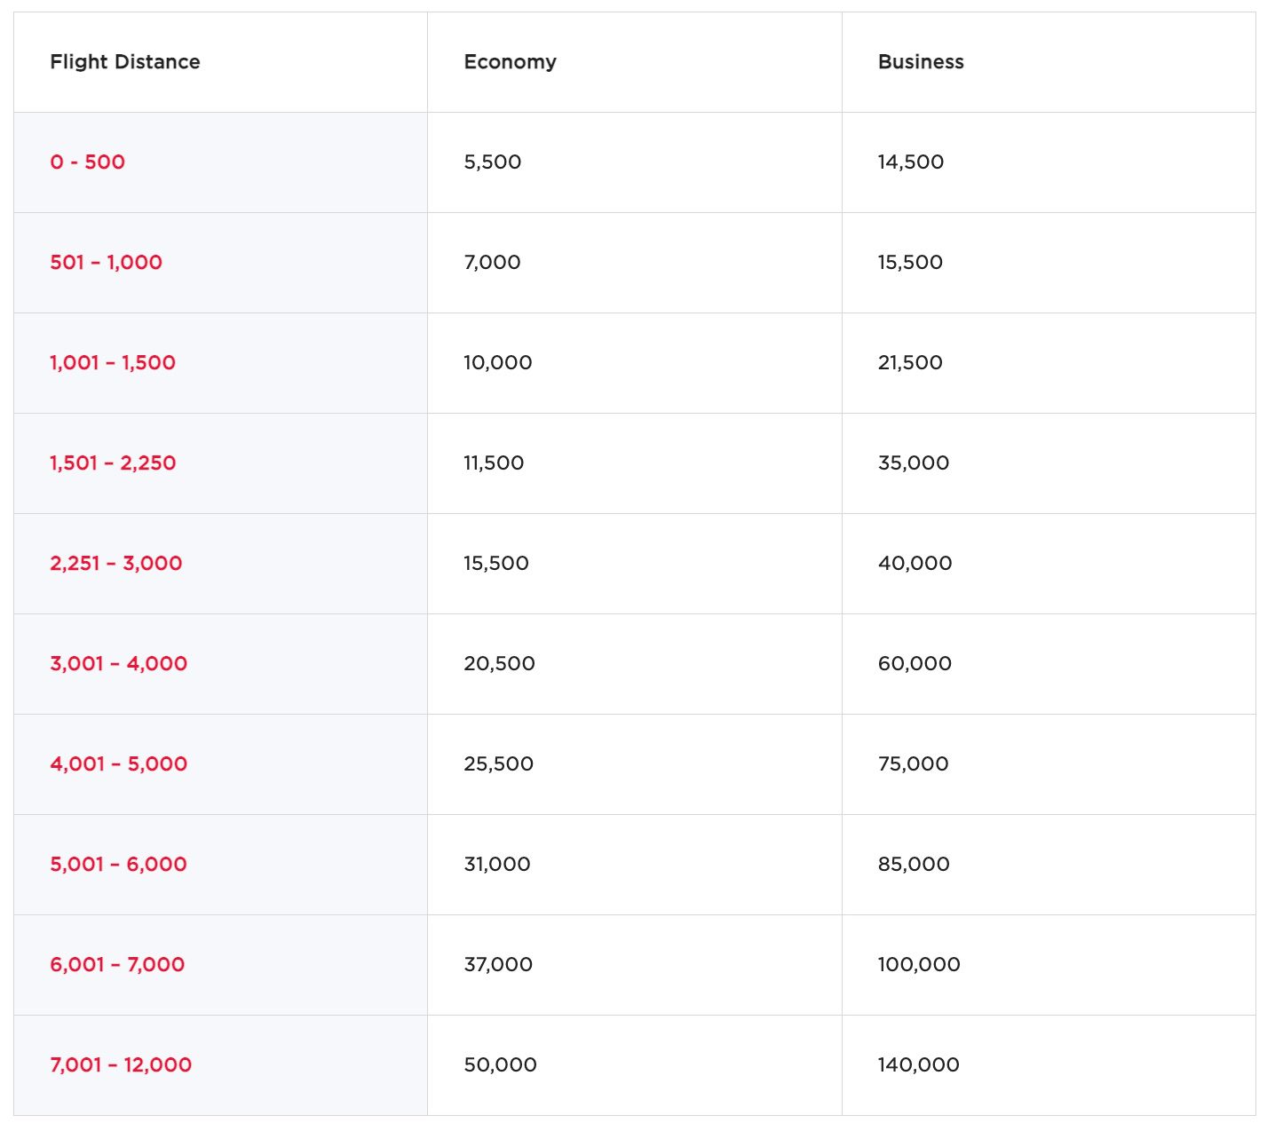Select the 1,001 – 1,500 distance label
This screenshot has width=1275, height=1131.
click(x=113, y=363)
